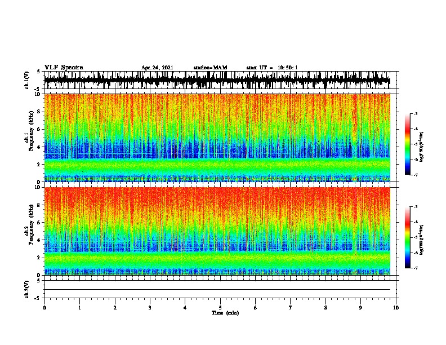
Task: Click the "6" kHz tick of ch.2 spectrogram
Action: (x=39, y=223)
